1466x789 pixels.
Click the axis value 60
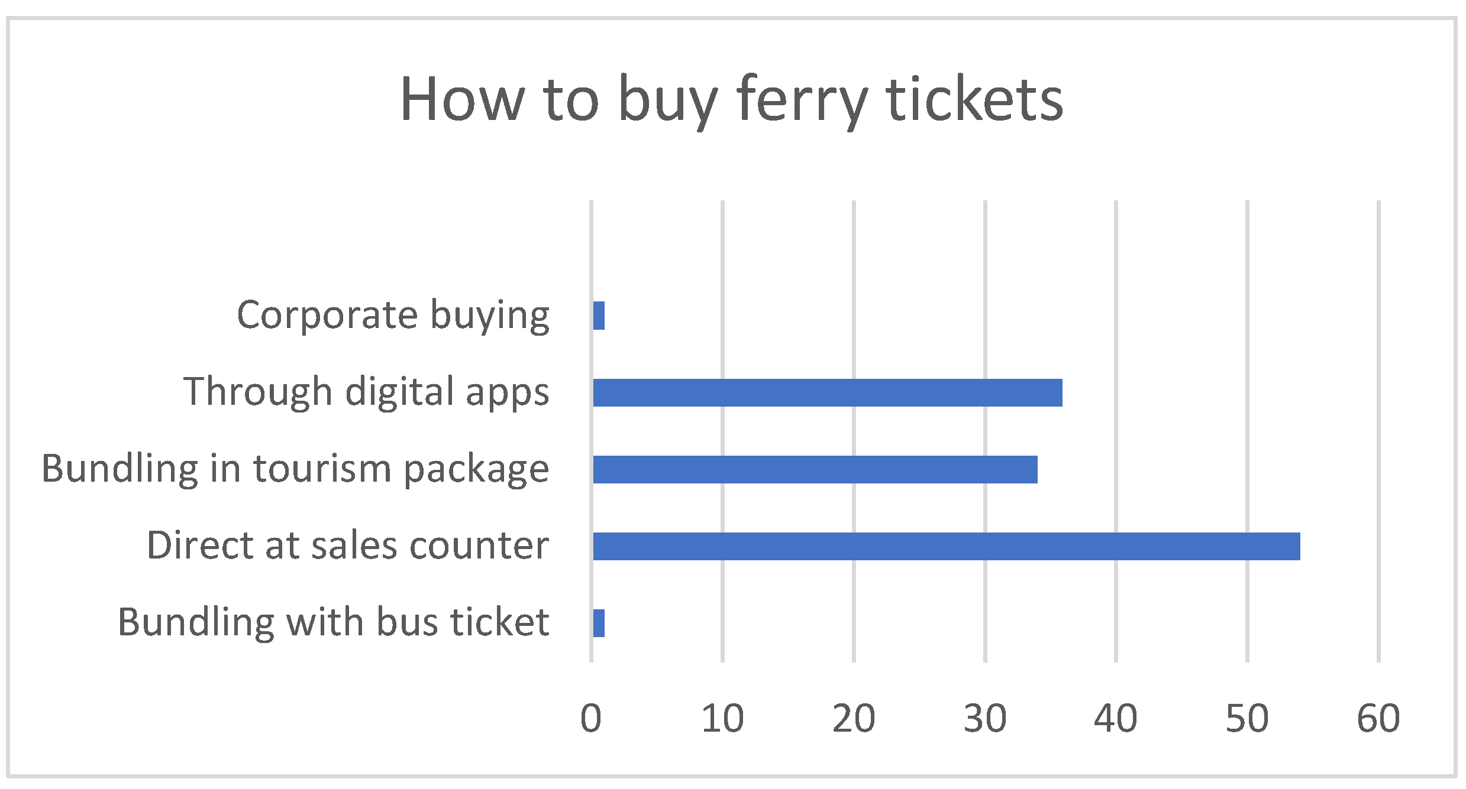coord(1378,719)
